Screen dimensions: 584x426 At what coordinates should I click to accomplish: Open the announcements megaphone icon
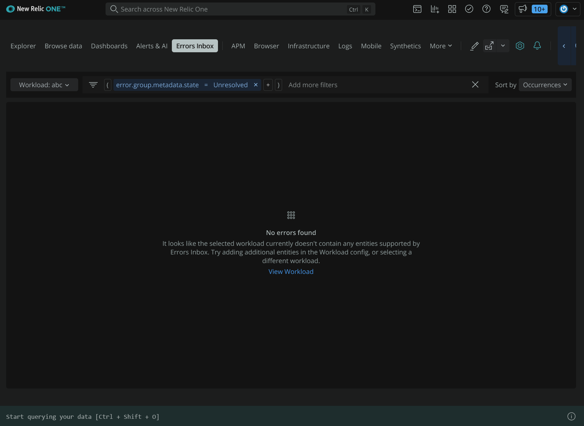[522, 9]
